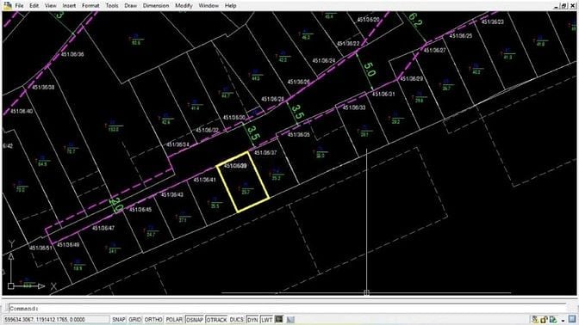Click parcel label 451/06/49
The image size is (579, 325).
click(68, 245)
